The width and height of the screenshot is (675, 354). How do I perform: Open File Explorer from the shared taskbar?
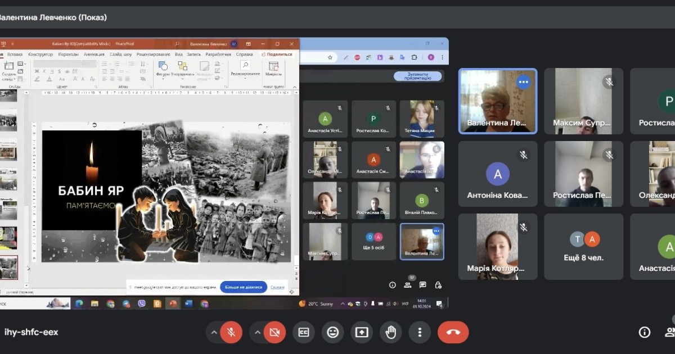[x=94, y=303]
